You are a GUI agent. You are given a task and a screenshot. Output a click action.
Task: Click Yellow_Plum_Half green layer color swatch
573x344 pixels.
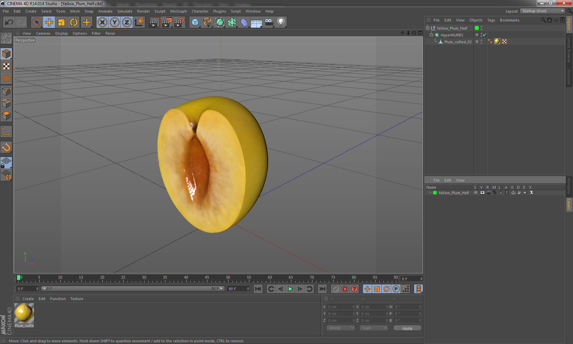pos(477,28)
